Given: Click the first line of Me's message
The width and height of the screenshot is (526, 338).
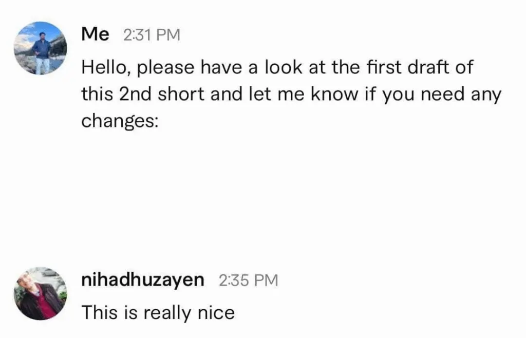Looking at the screenshot, I should pyautogui.click(x=277, y=67).
